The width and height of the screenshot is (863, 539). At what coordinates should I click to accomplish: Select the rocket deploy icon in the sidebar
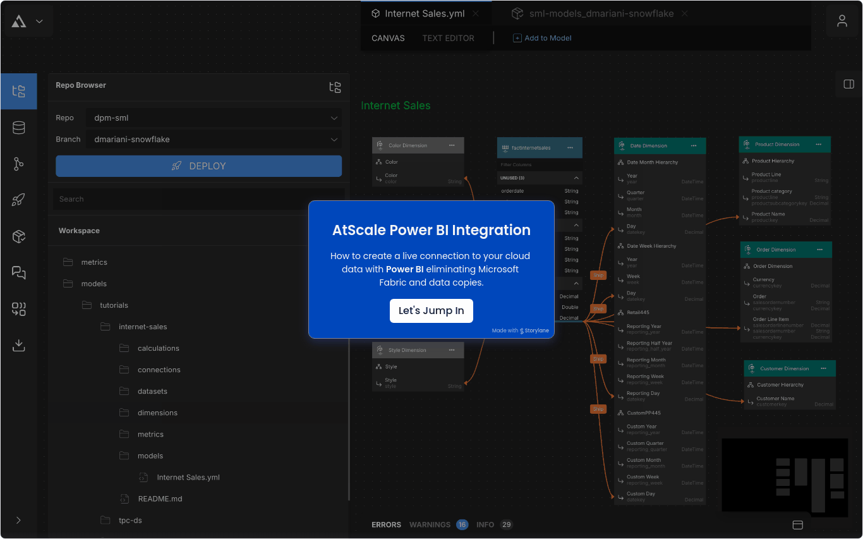pos(19,200)
